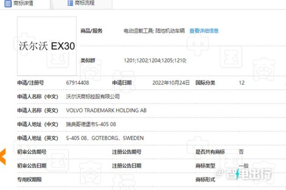Click the 类似群 label
Screen dimensions: 286x190
point(88,60)
